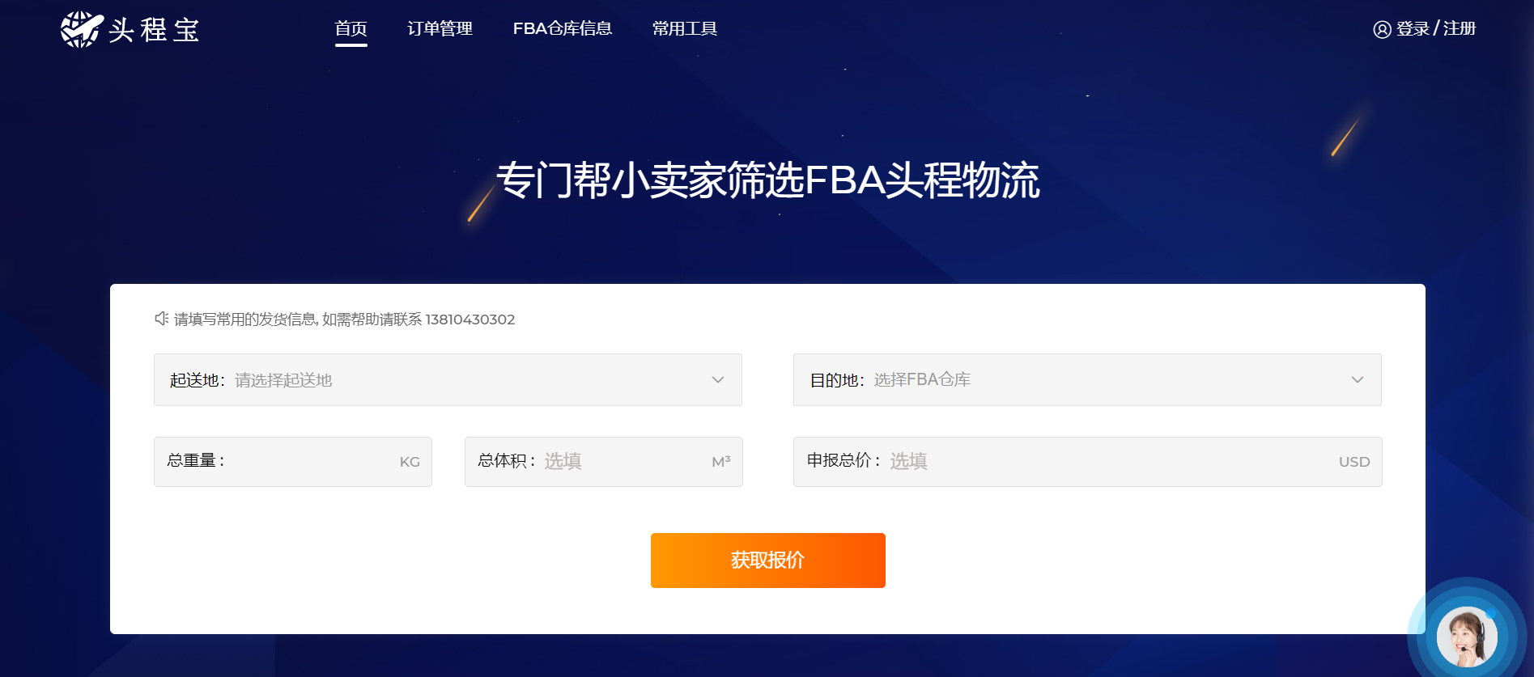Expand the 起送地 dropdown arrow
Screen dimensions: 1534x677
pos(717,380)
